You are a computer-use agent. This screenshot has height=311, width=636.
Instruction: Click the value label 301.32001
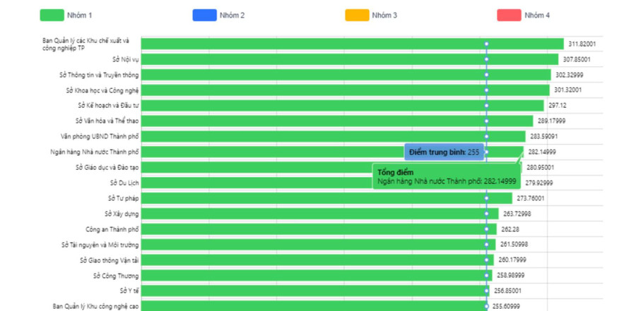[x=568, y=90]
